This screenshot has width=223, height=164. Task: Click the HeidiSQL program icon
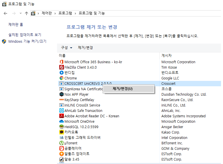61,127
